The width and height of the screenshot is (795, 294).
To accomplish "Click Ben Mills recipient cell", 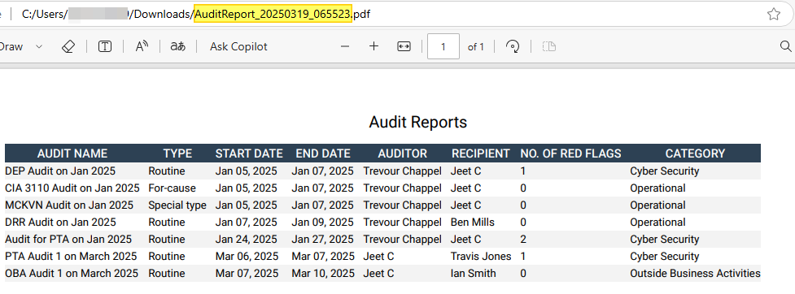I will 473,223.
